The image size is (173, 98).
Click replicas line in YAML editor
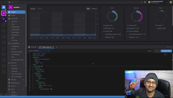pos(38,66)
